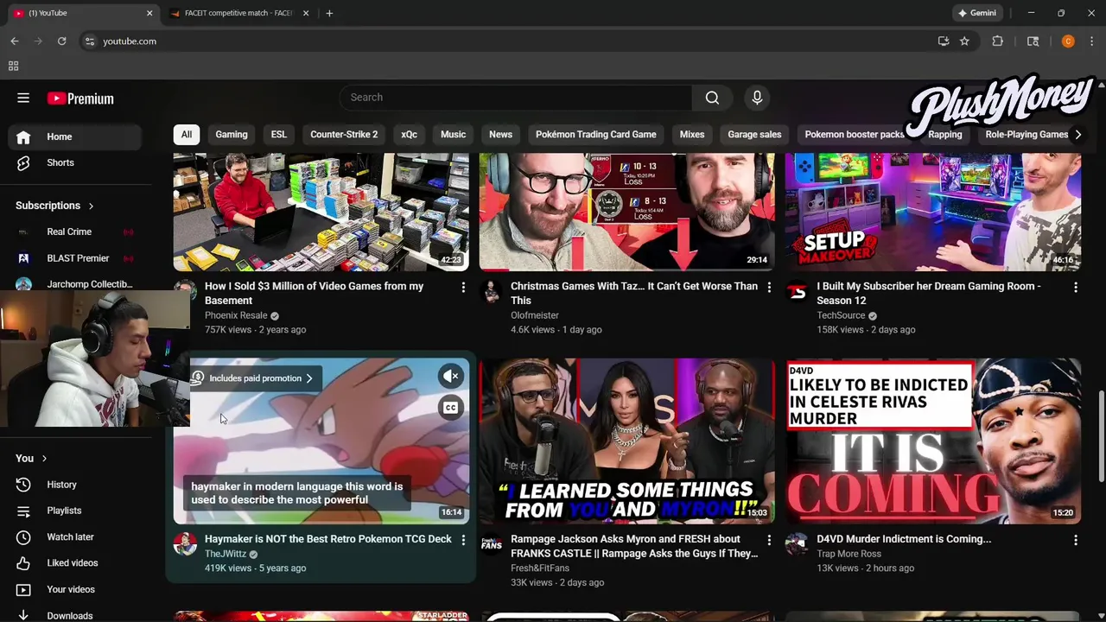The height and width of the screenshot is (622, 1106).
Task: Select the Counter-Strike 2 chip
Action: click(344, 134)
